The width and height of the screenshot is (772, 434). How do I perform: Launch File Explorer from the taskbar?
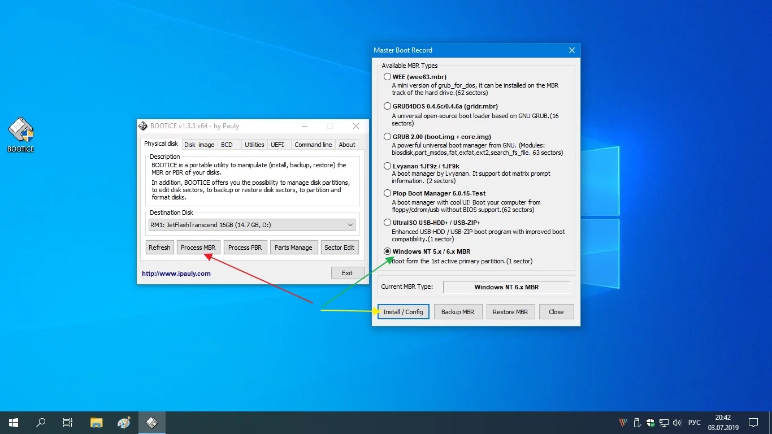coord(97,423)
